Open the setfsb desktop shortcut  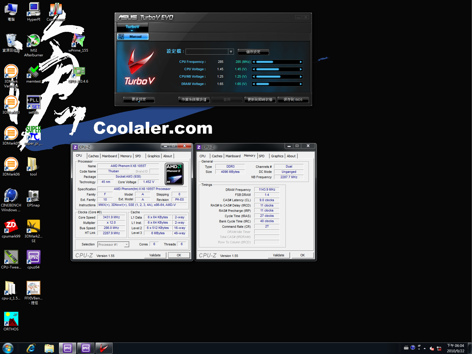(x=34, y=105)
